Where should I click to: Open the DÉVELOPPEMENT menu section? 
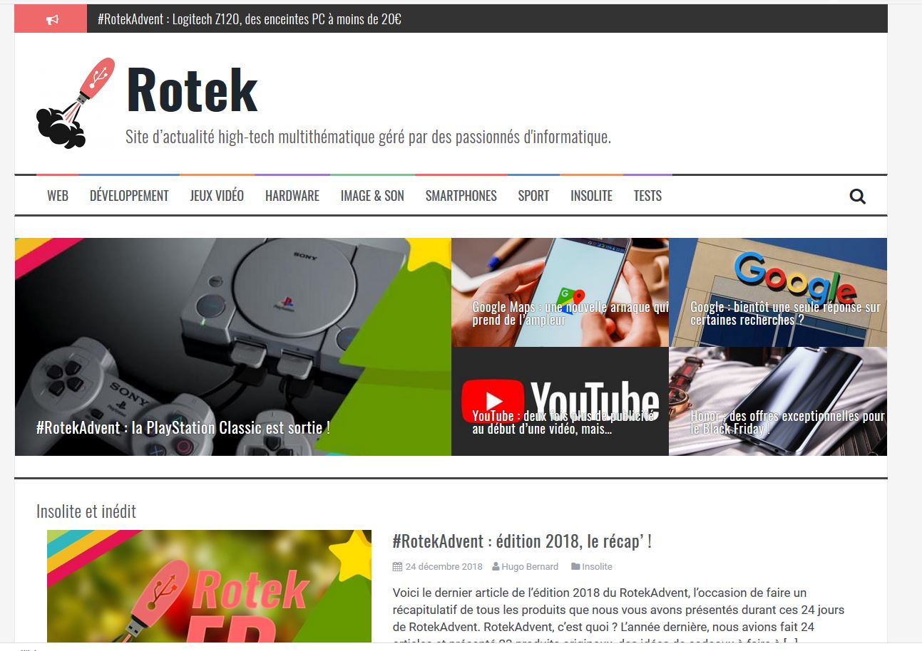pos(129,196)
